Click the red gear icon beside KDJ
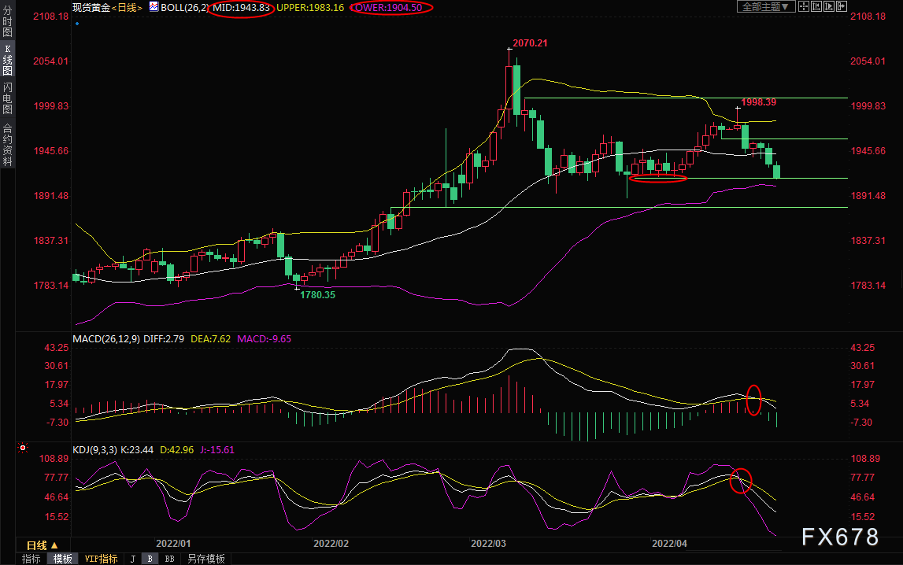Viewport: 903px width, 565px height. coord(23,448)
